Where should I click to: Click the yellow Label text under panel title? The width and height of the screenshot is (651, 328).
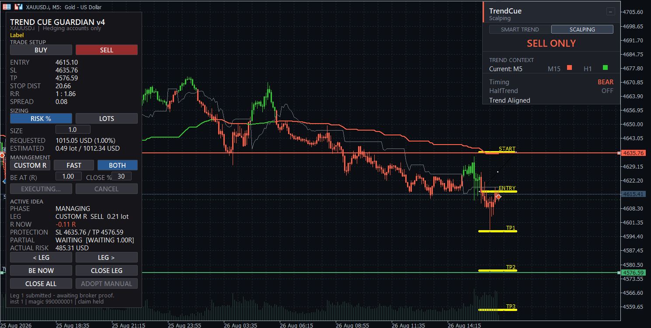[17, 35]
